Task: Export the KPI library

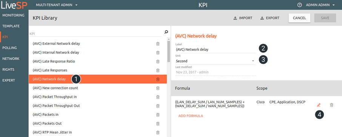Action: point(270,18)
